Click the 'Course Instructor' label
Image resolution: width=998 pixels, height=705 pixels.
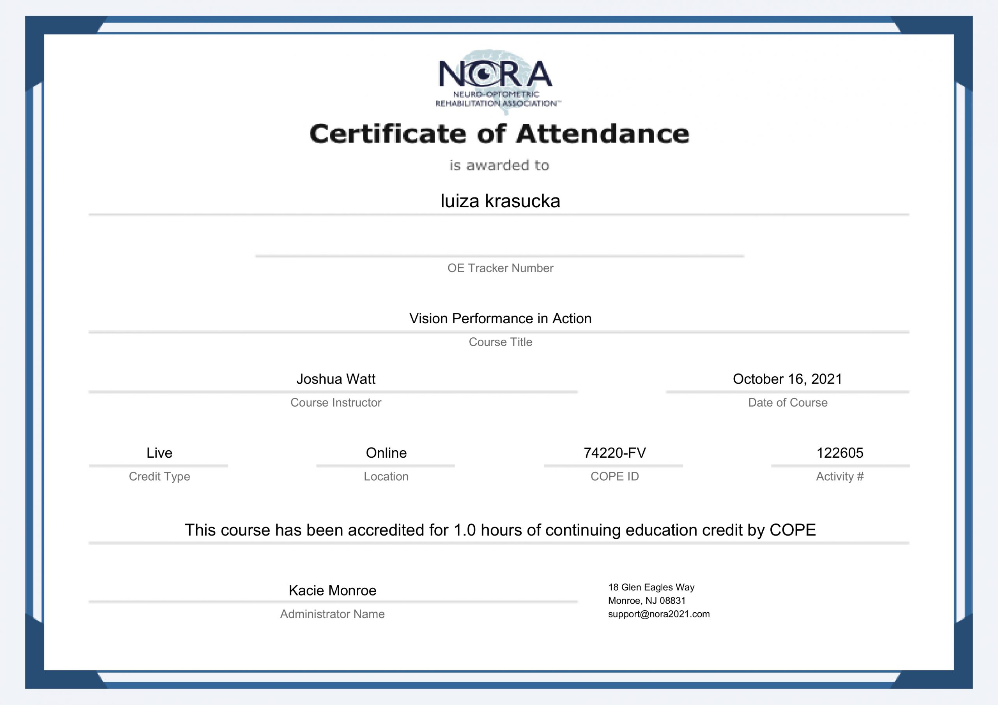click(x=336, y=403)
